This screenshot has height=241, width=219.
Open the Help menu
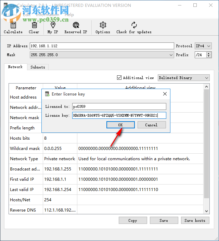pyautogui.click(x=69, y=15)
